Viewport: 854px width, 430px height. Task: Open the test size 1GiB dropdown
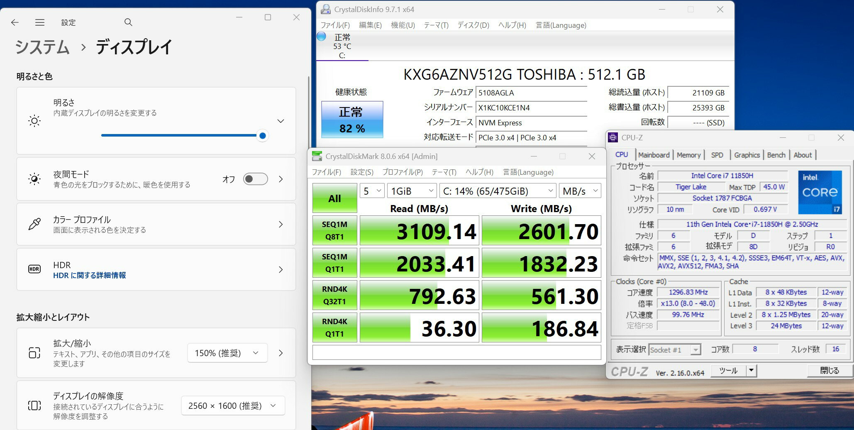coord(412,191)
